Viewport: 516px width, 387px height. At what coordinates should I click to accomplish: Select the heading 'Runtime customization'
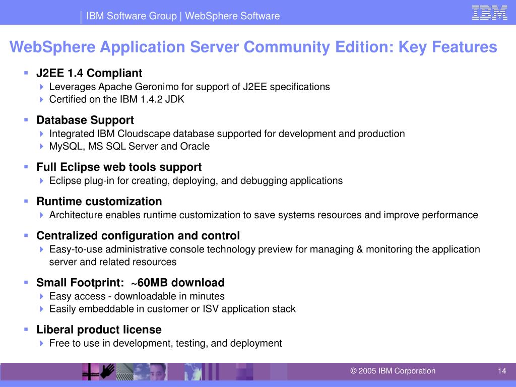coord(99,201)
